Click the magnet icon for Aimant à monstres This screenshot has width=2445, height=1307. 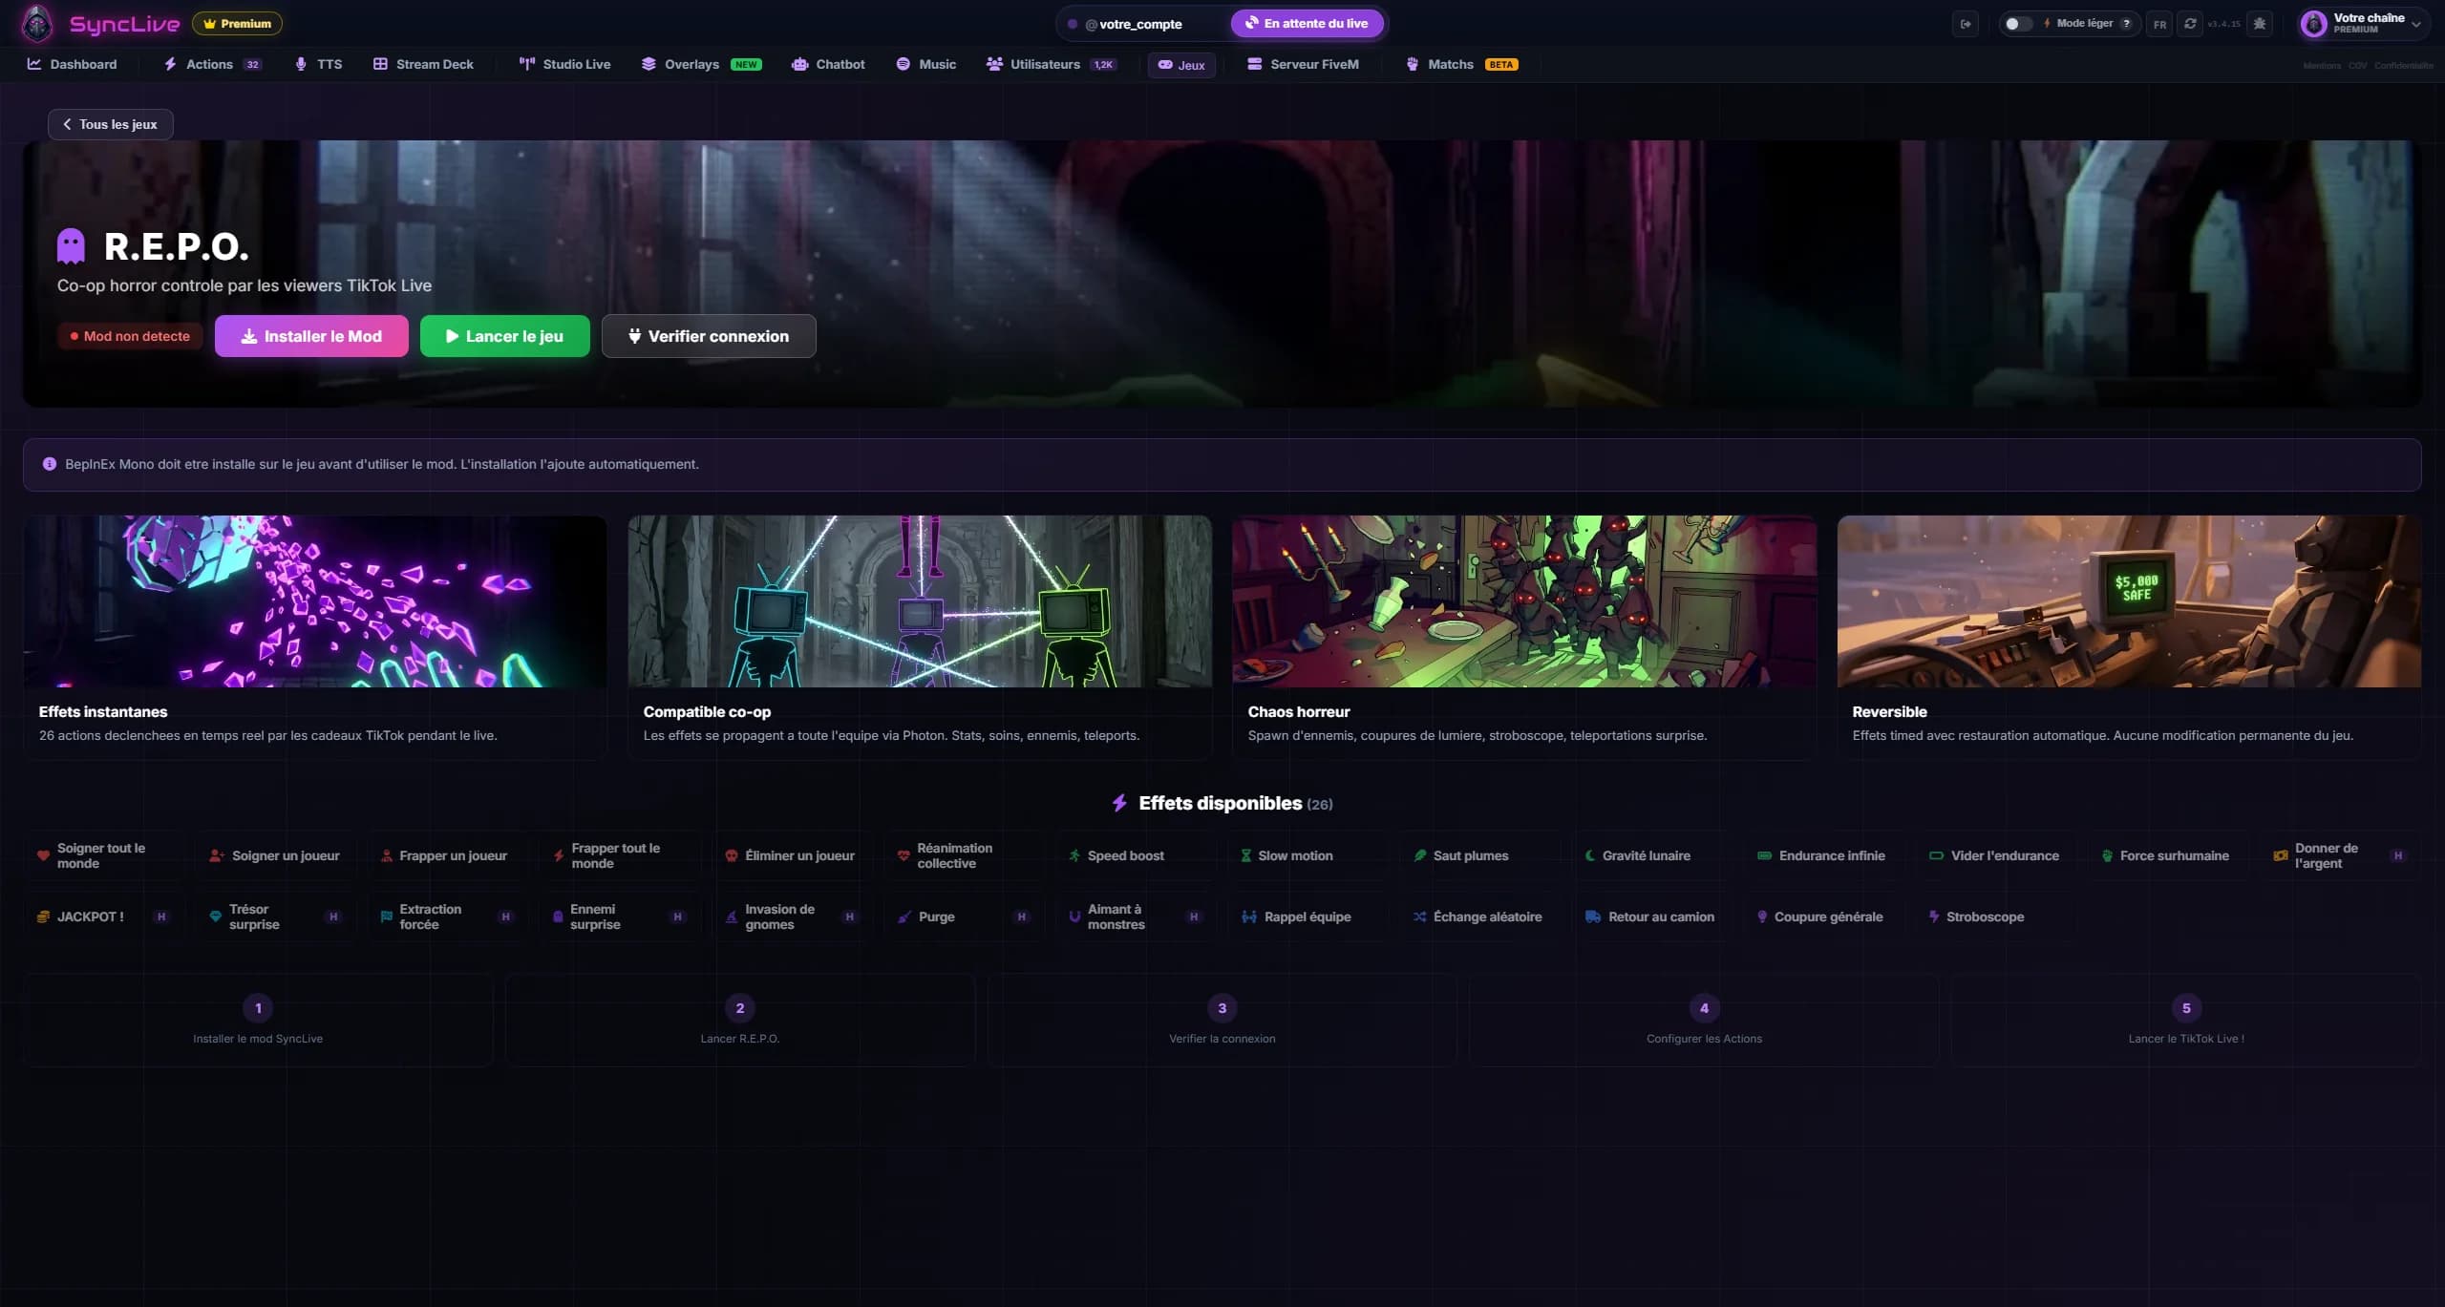point(1074,917)
